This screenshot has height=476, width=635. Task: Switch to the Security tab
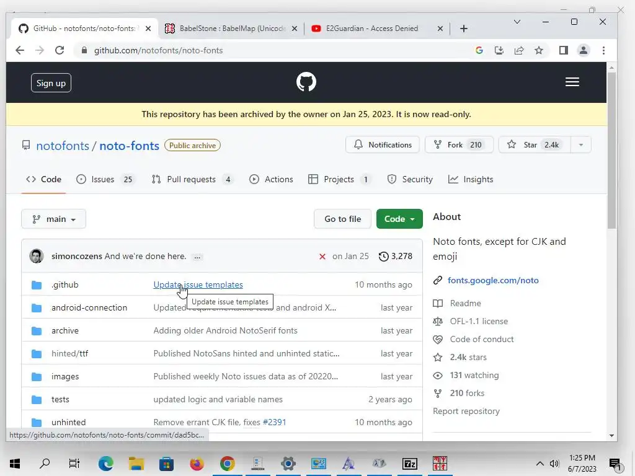[x=410, y=179]
